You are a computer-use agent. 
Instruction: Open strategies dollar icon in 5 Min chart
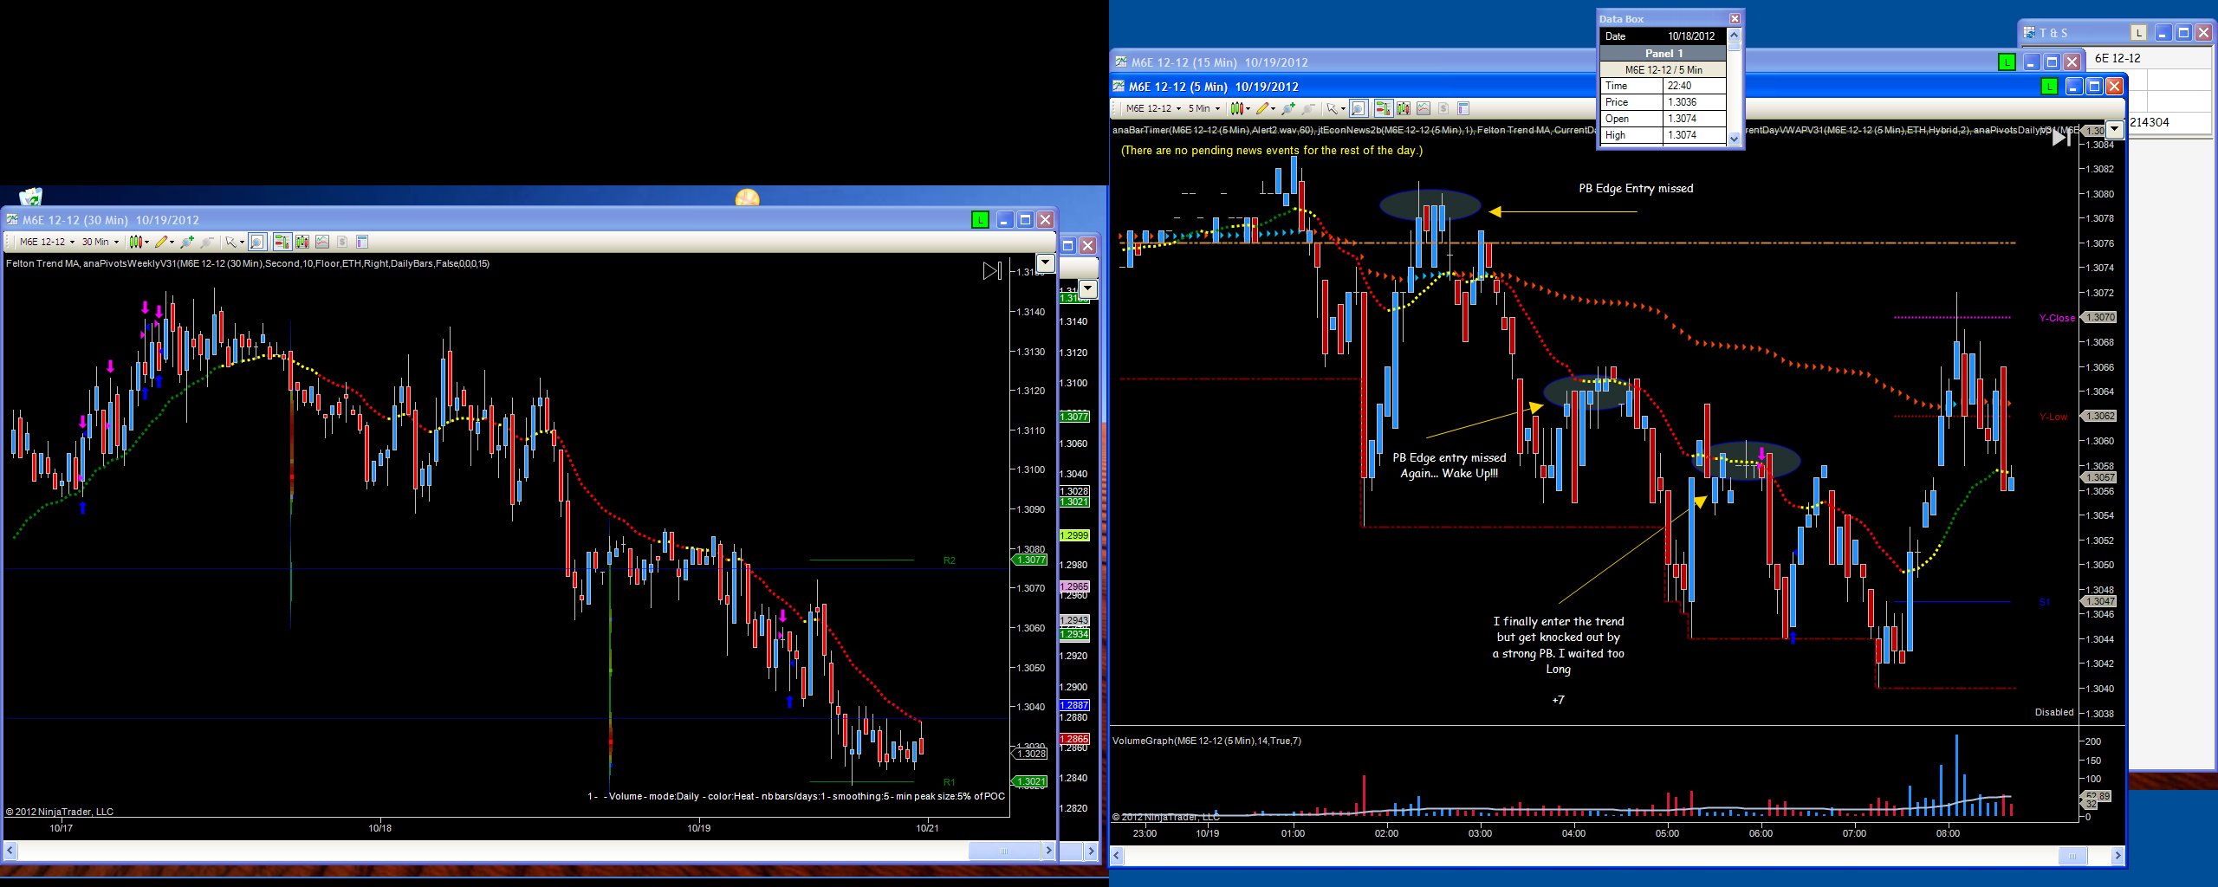[1443, 108]
